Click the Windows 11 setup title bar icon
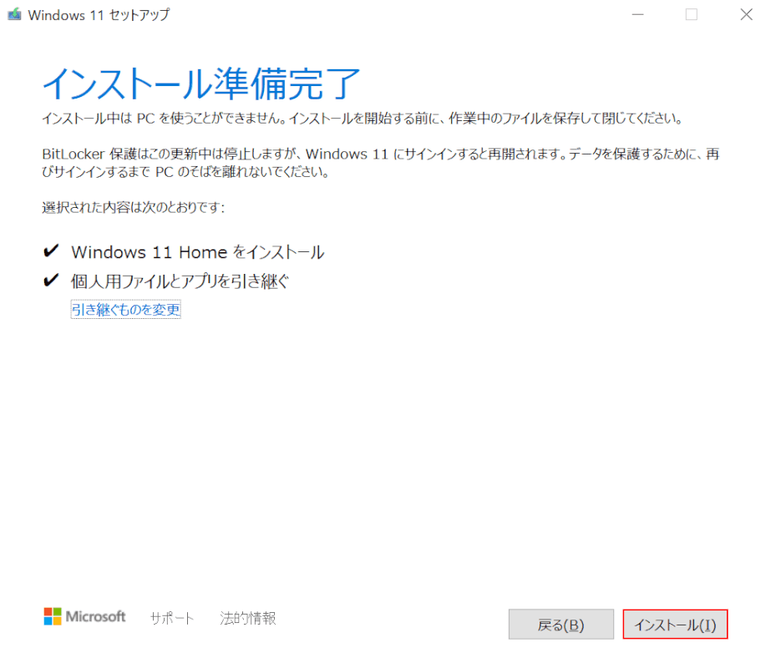This screenshot has width=771, height=668. tap(14, 14)
